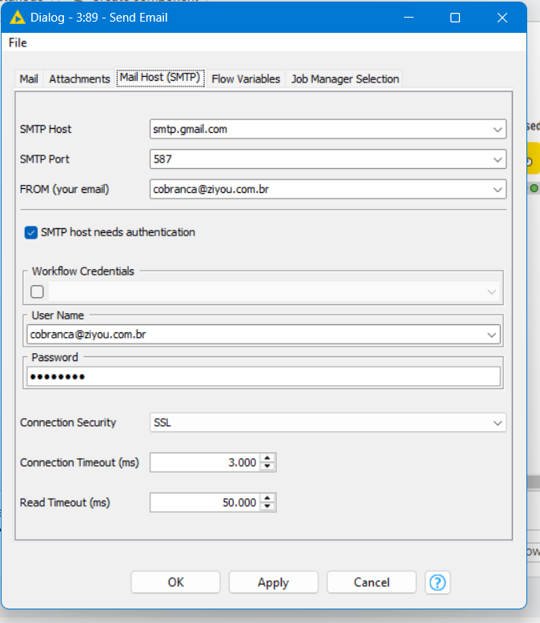Click the help question mark icon

[437, 582]
